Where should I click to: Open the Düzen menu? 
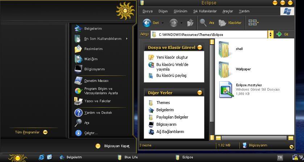163,11
